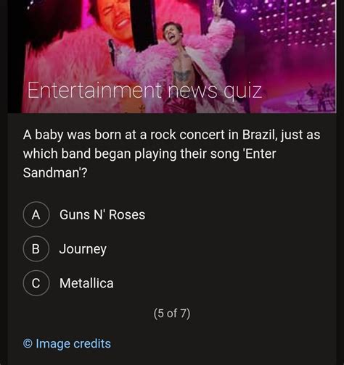The height and width of the screenshot is (365, 344).
Task: Click the quiz question text
Action: 171,154
